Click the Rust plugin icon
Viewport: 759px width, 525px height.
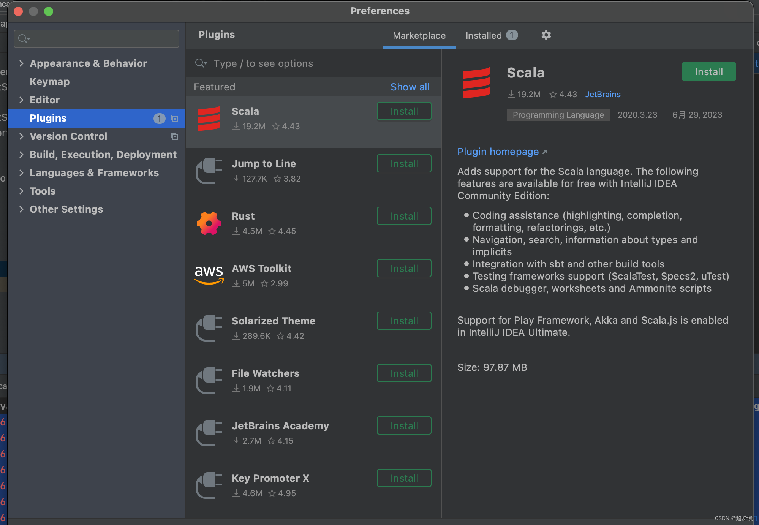[209, 223]
